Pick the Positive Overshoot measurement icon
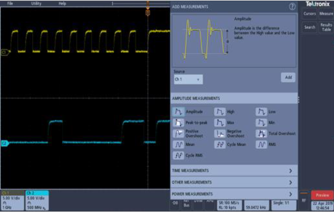The height and width of the screenshot is (212, 334). tap(178, 133)
